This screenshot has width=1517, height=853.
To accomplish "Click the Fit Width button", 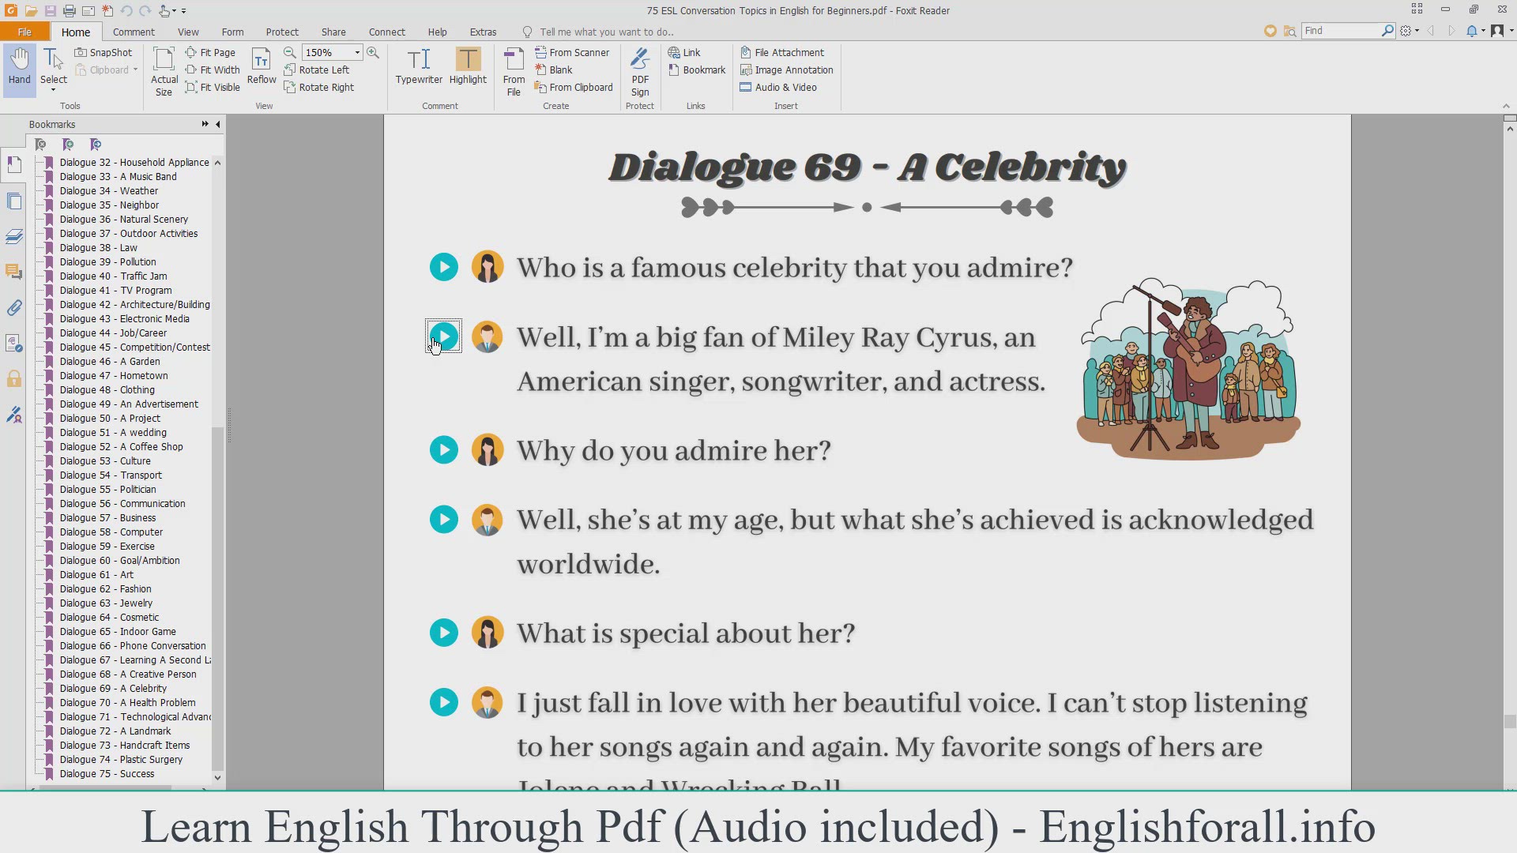I will (x=213, y=70).
